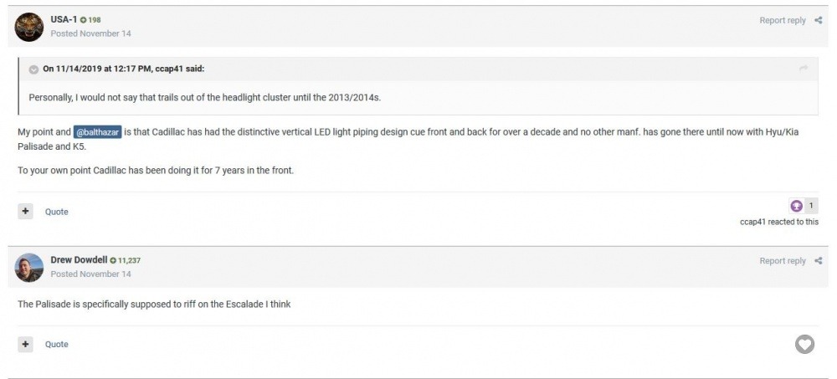Share the USA-1 post via share icon
The image size is (837, 379).
coord(818,20)
